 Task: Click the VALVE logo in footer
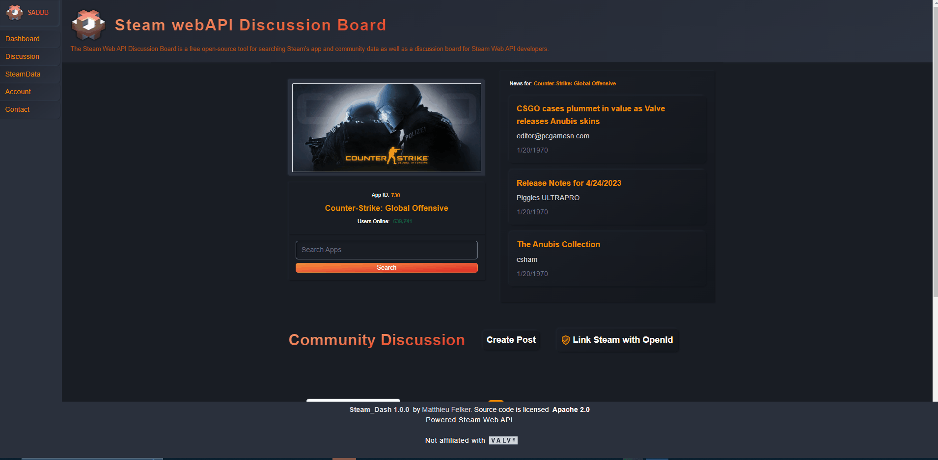pyautogui.click(x=503, y=440)
